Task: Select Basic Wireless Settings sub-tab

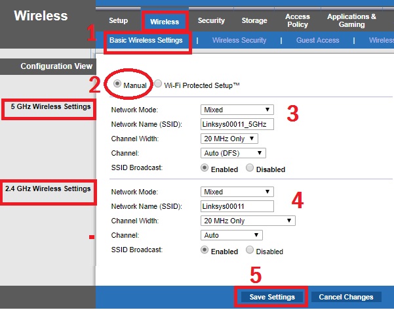Action: click(x=146, y=40)
